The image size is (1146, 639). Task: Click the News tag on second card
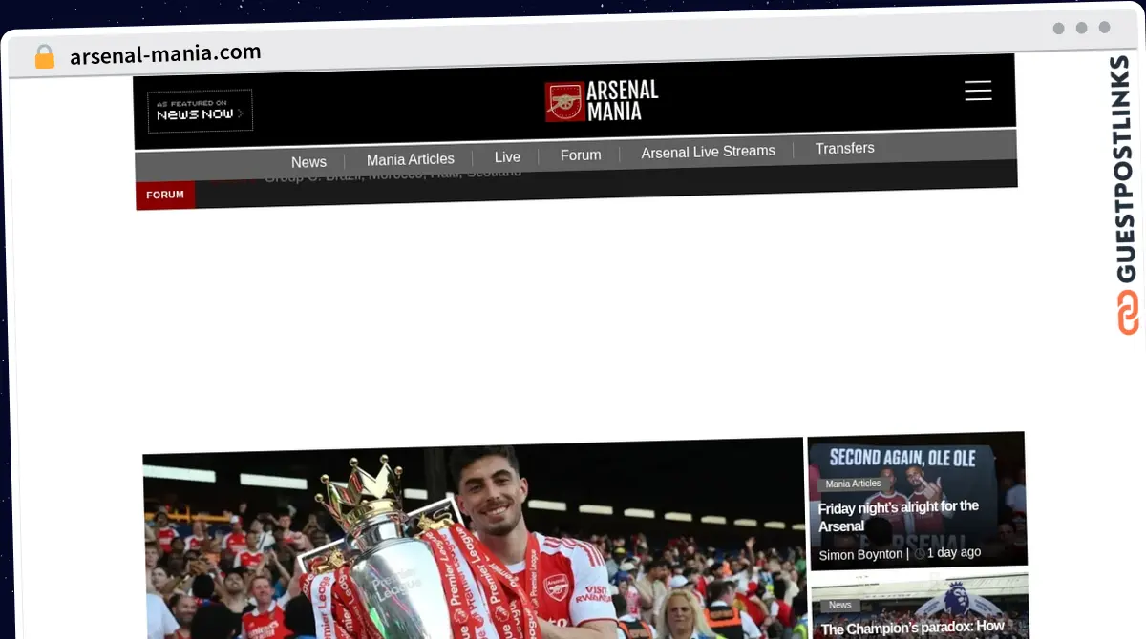[840, 605]
